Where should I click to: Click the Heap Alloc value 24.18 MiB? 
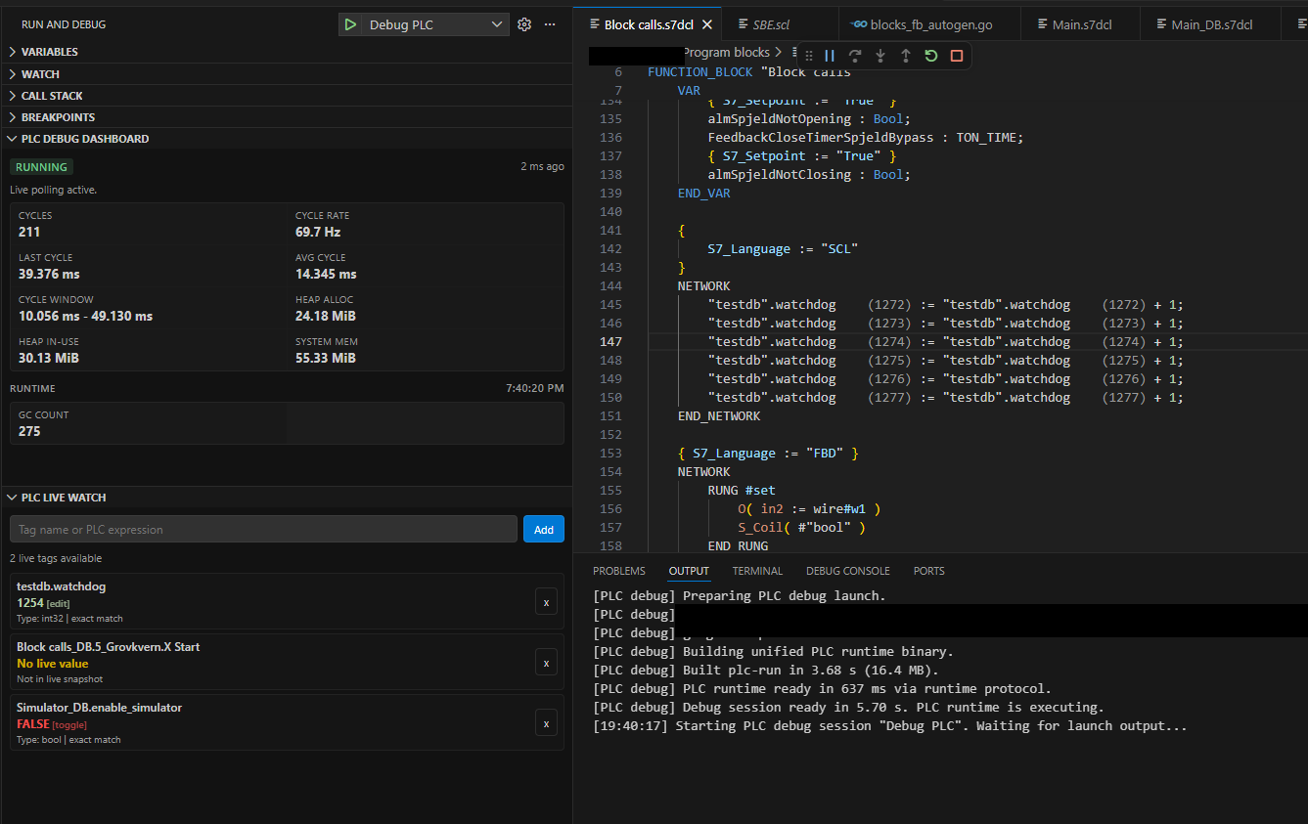pos(326,316)
